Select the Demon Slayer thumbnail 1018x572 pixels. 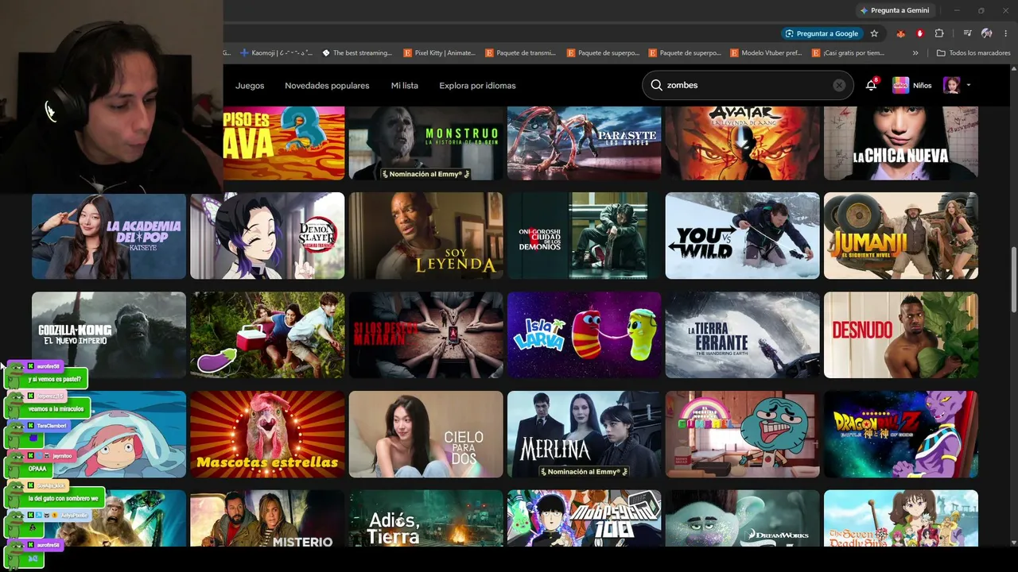[267, 236]
